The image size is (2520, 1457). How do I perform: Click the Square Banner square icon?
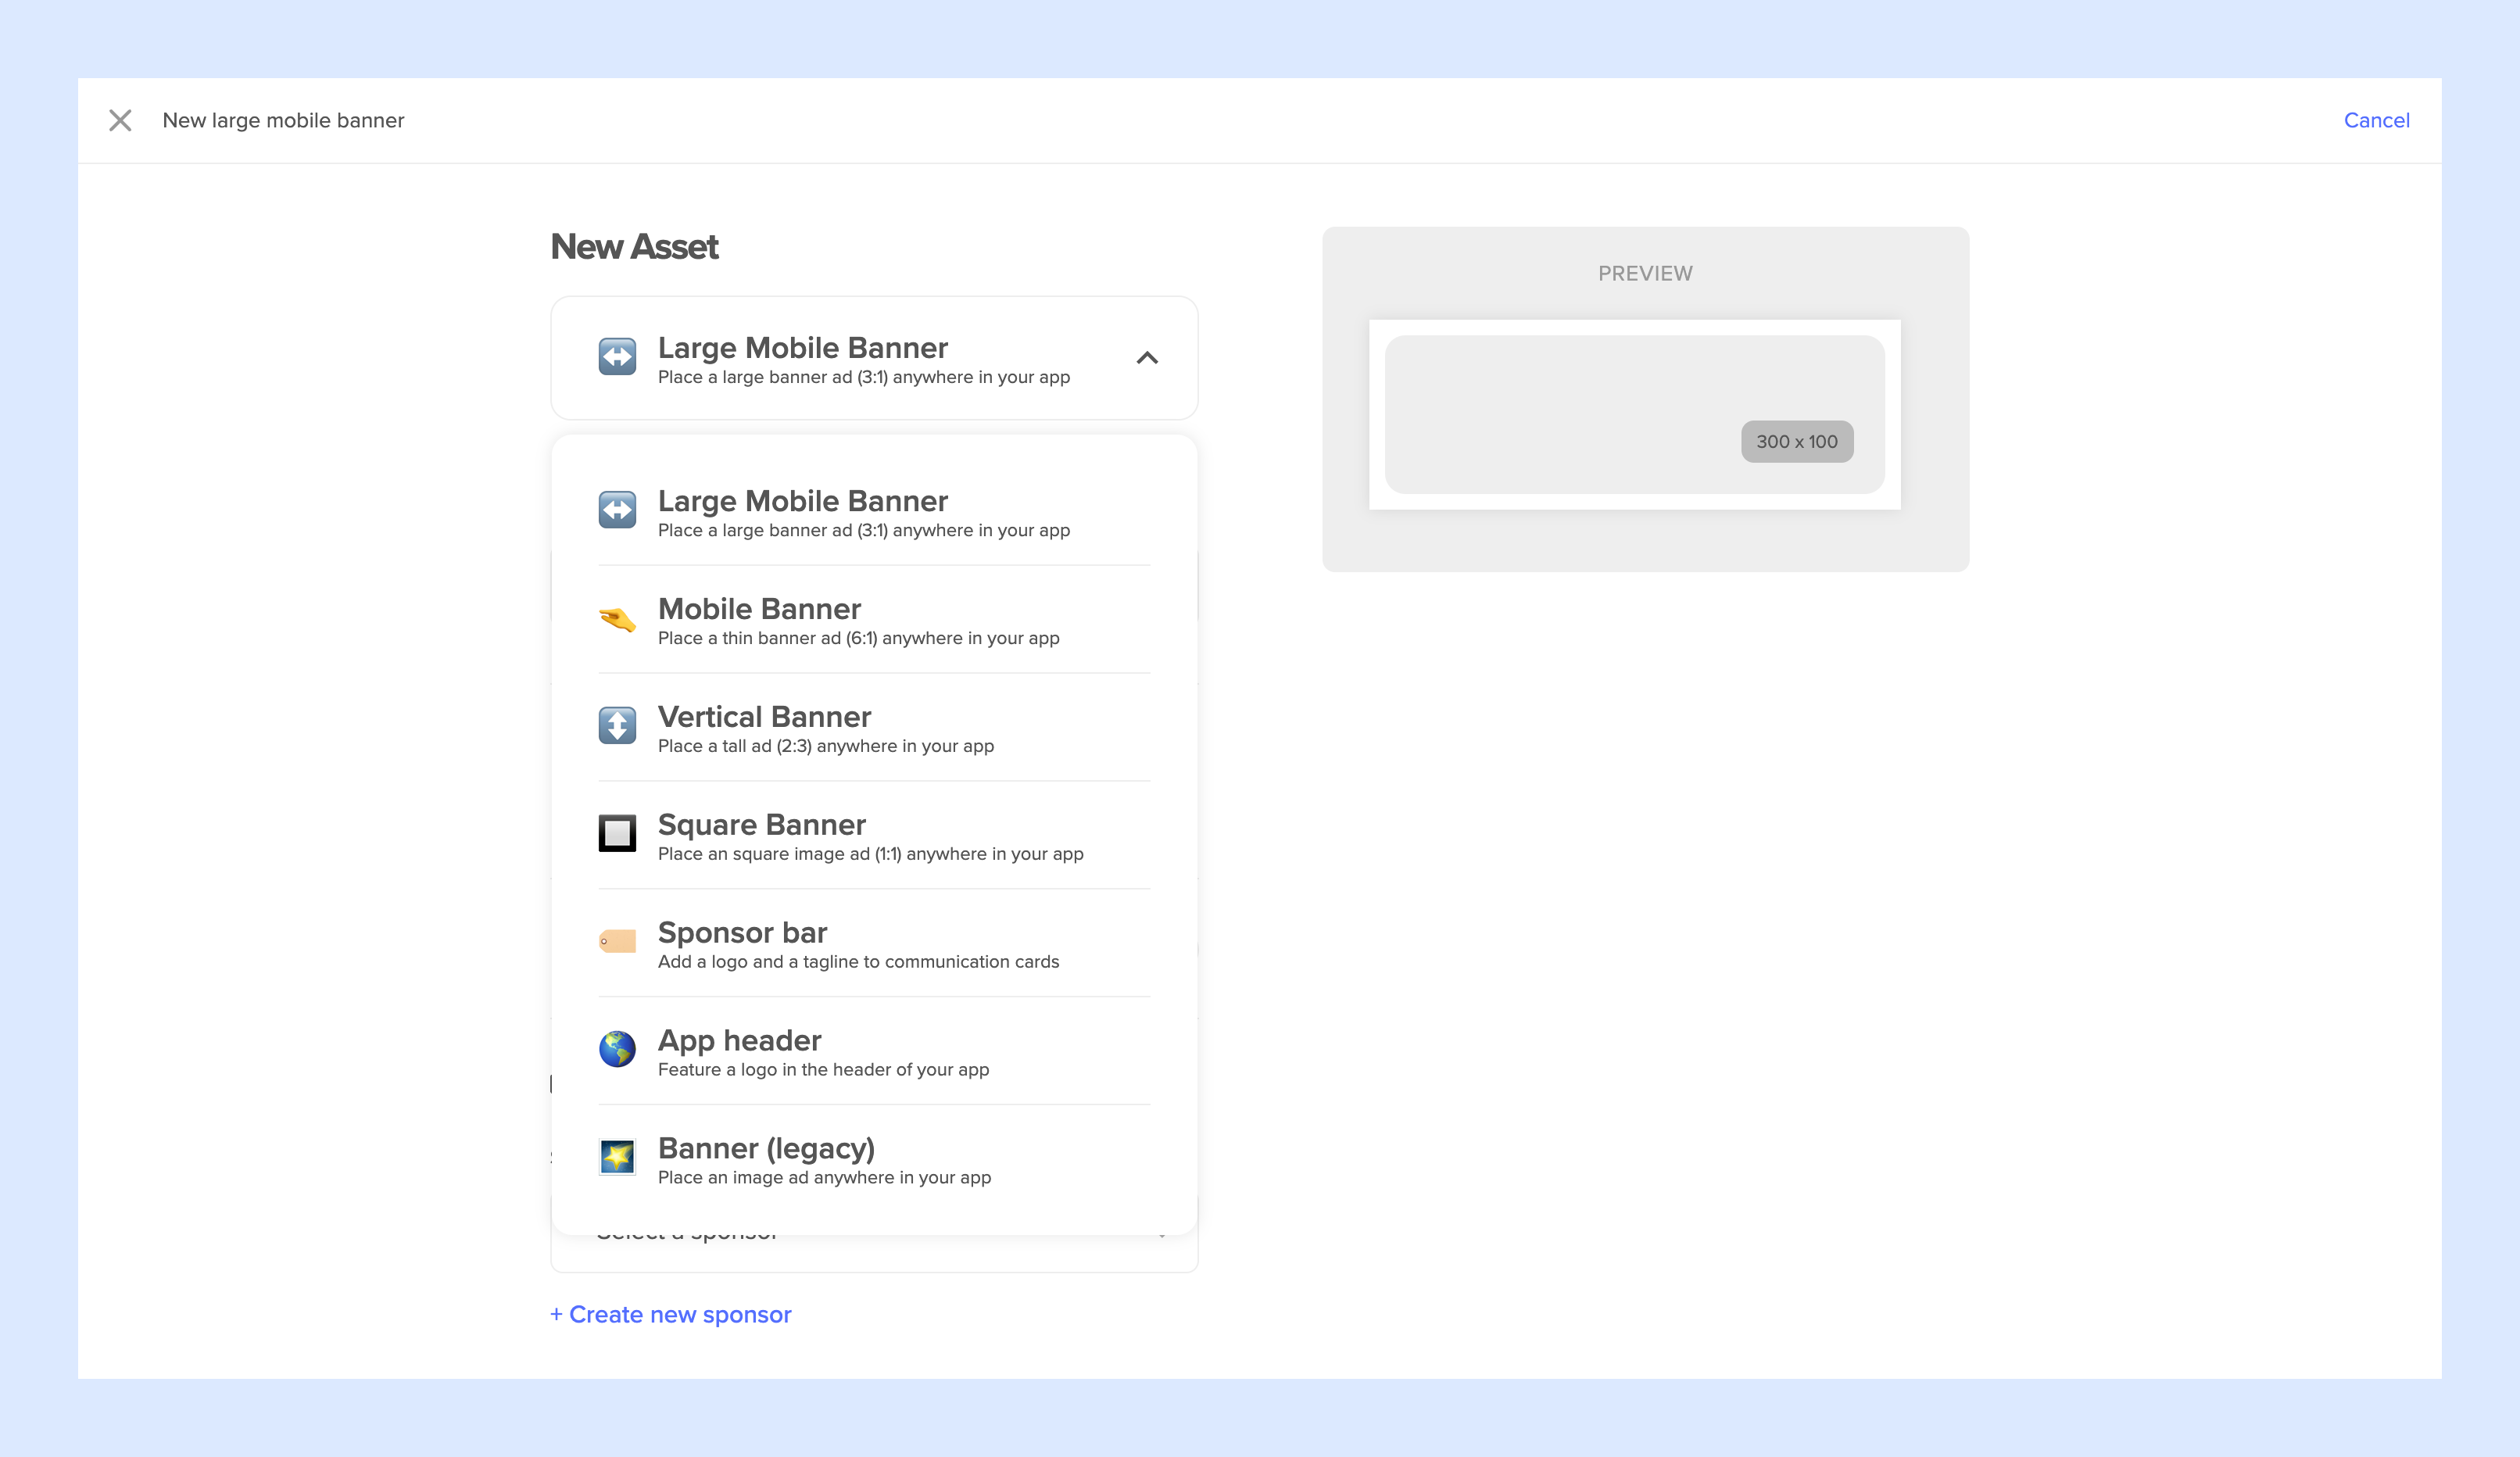617,833
